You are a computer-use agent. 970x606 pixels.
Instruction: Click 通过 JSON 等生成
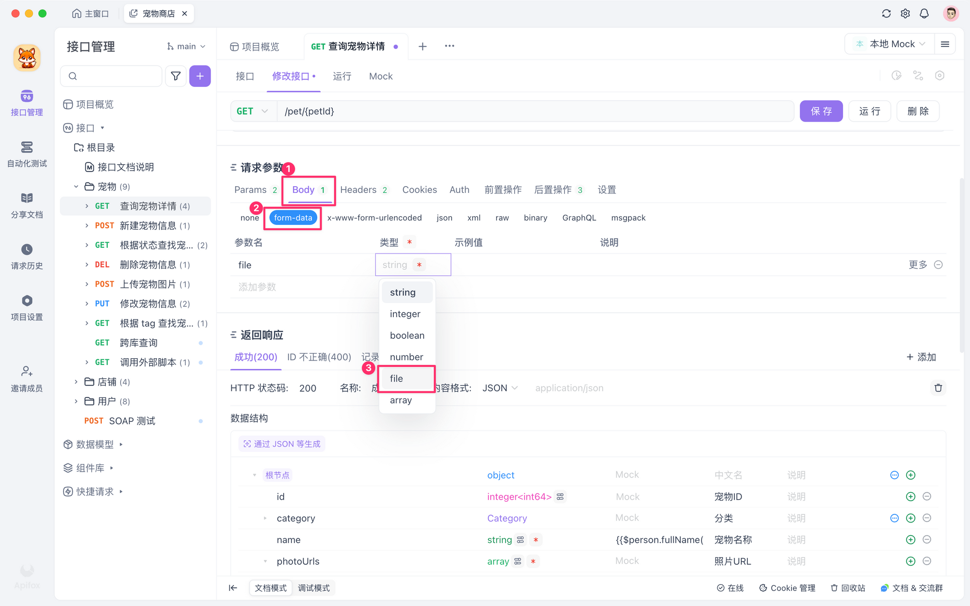click(282, 444)
